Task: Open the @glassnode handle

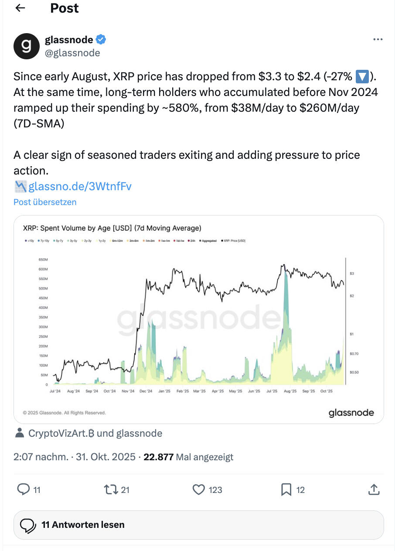Action: point(72,53)
